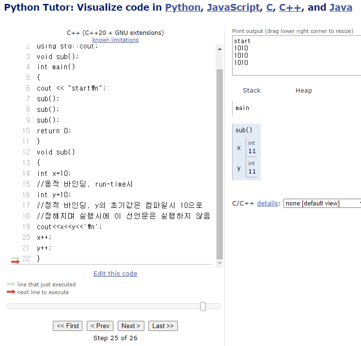This screenshot has height=346, width=361.
Task: Click code line 4 int main()
Action: pos(56,67)
